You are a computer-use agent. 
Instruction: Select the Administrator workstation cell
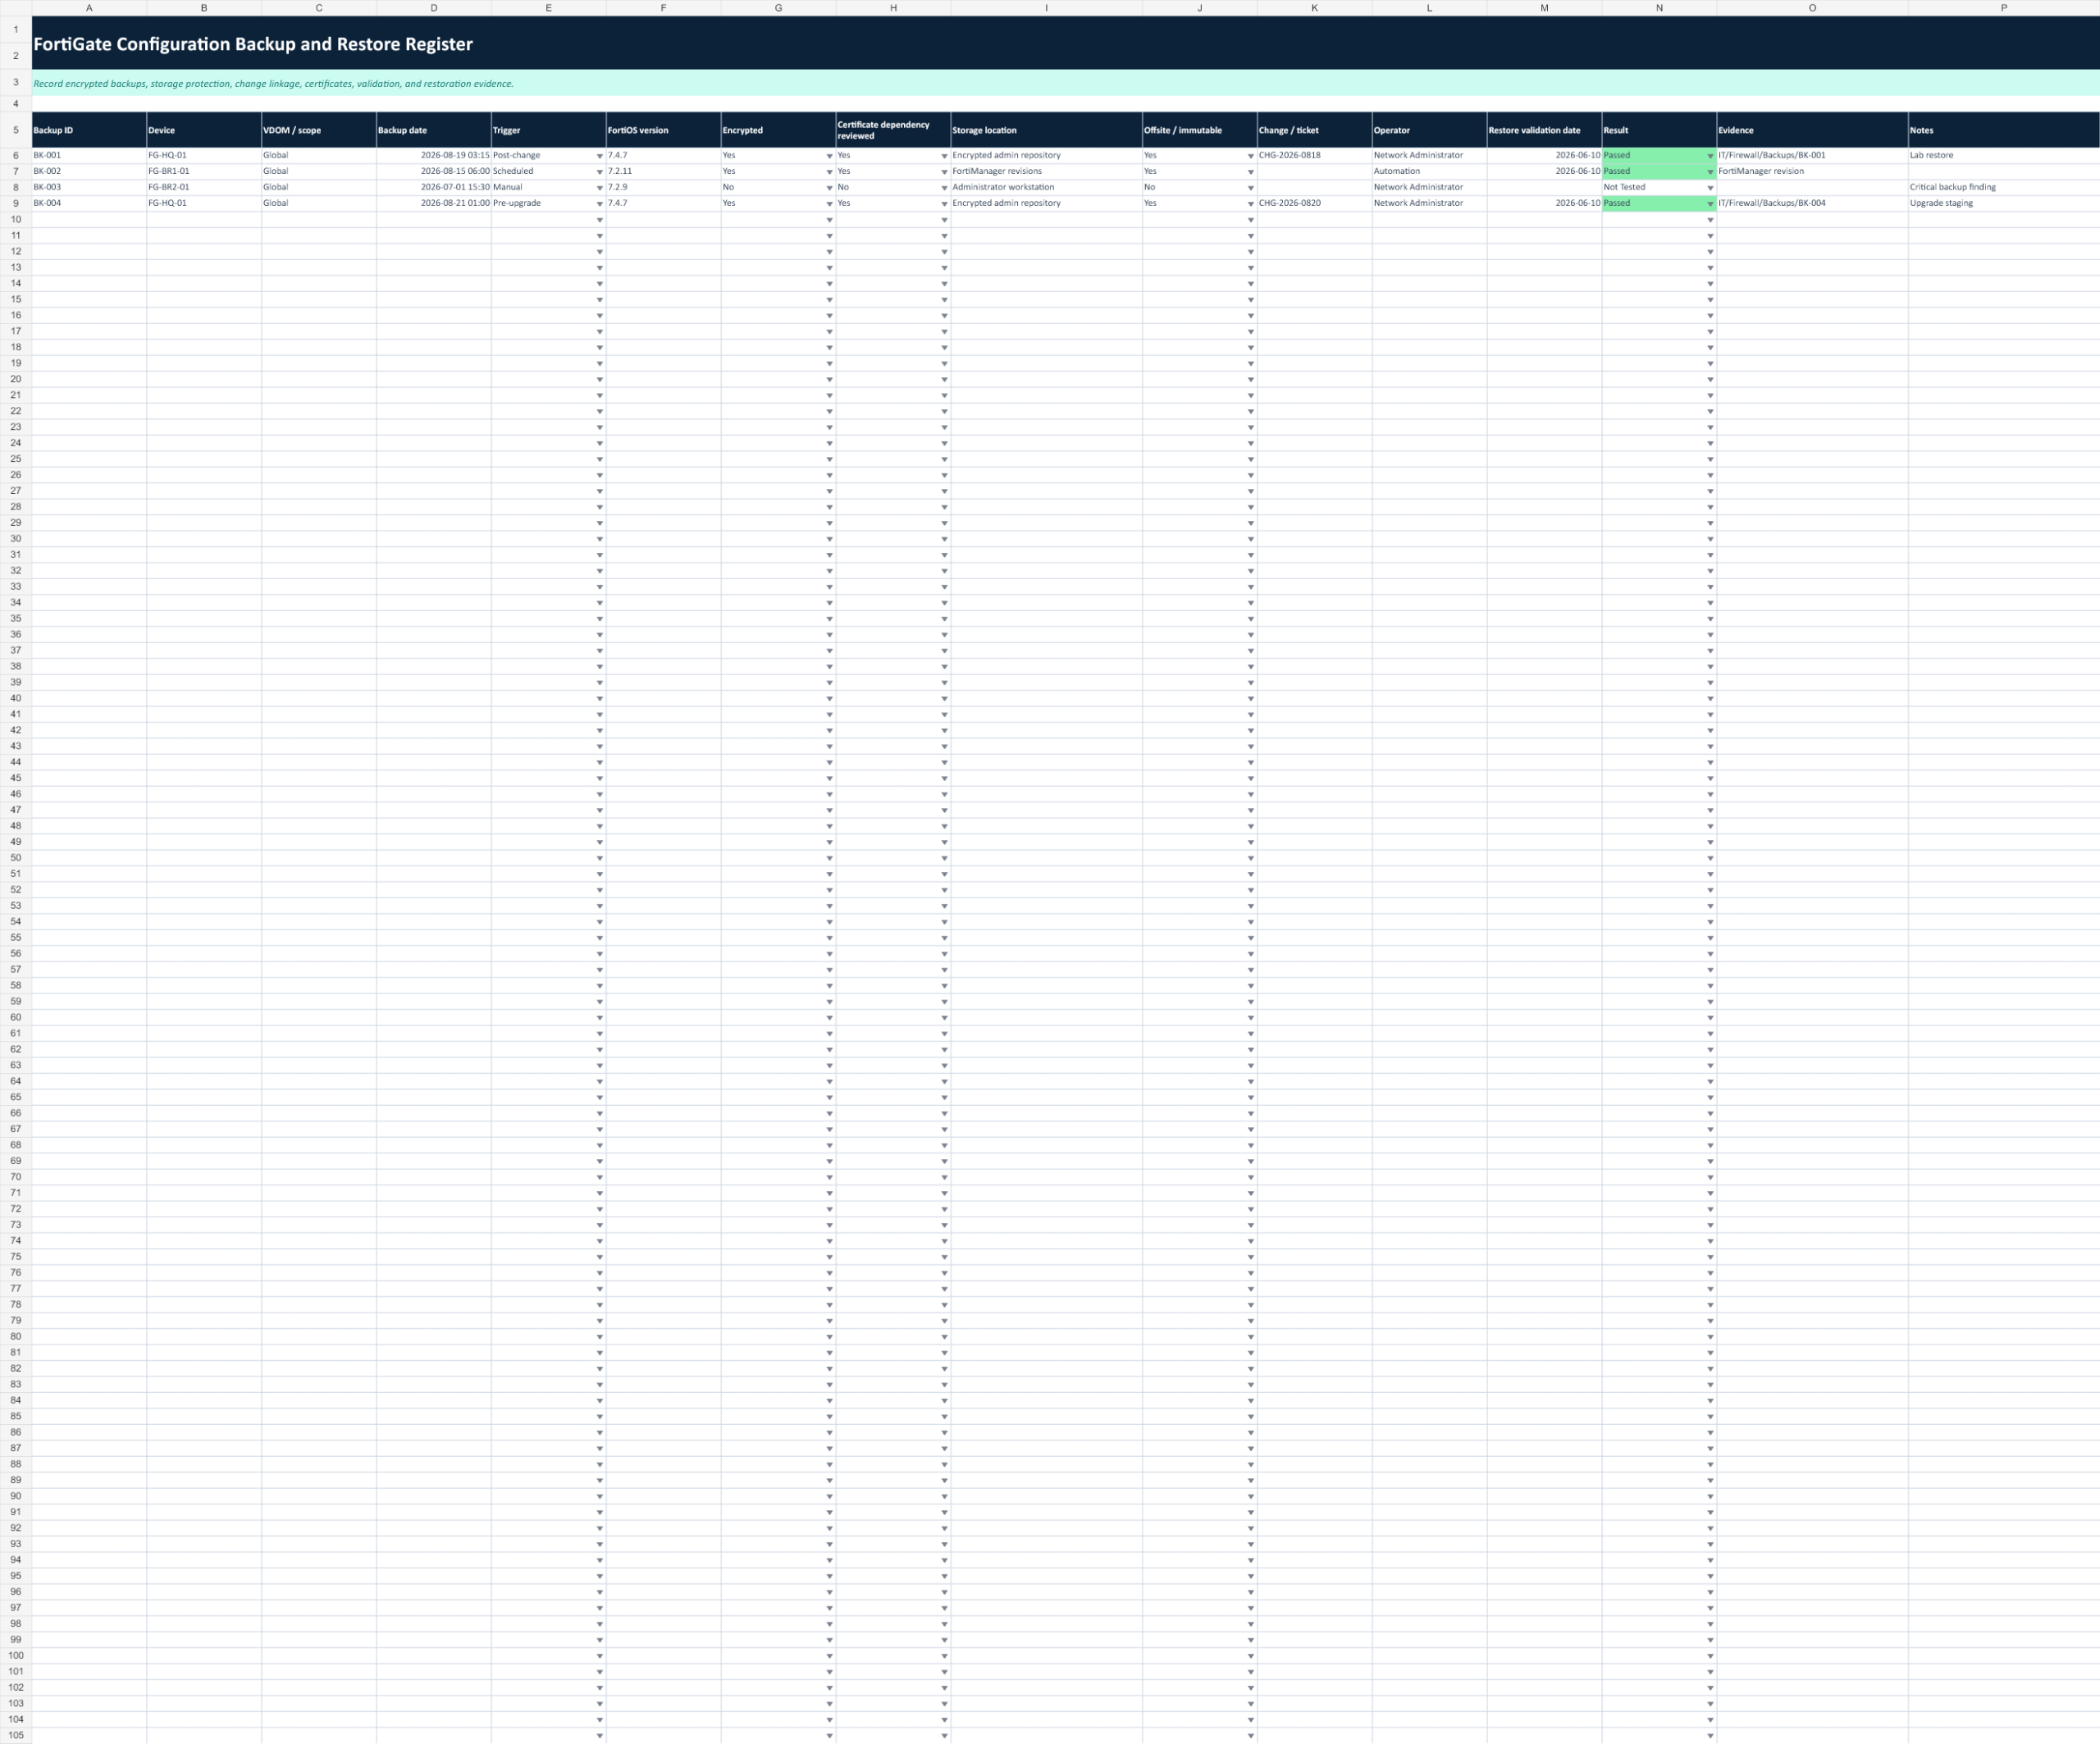tap(1046, 188)
